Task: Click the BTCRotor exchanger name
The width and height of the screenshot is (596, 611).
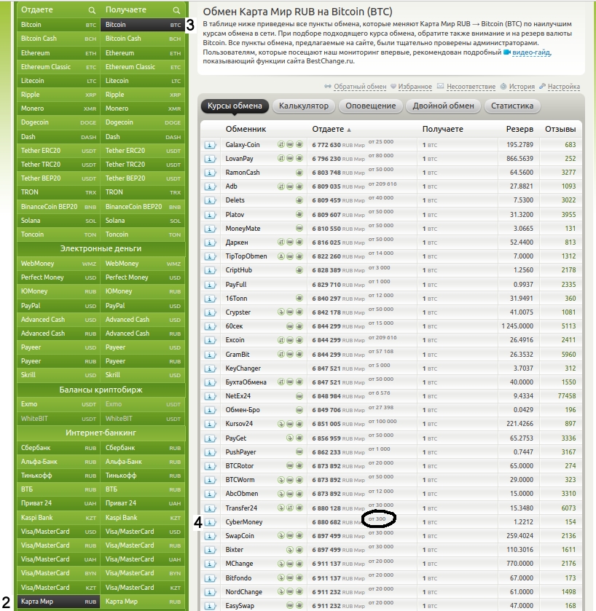Action: pos(239,466)
